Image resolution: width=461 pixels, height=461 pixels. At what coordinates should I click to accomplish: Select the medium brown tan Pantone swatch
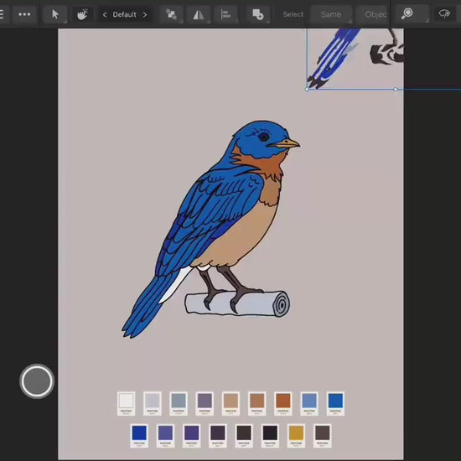[x=257, y=404]
